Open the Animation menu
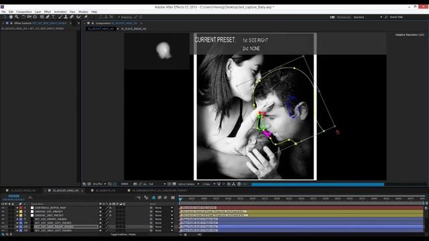 60,12
